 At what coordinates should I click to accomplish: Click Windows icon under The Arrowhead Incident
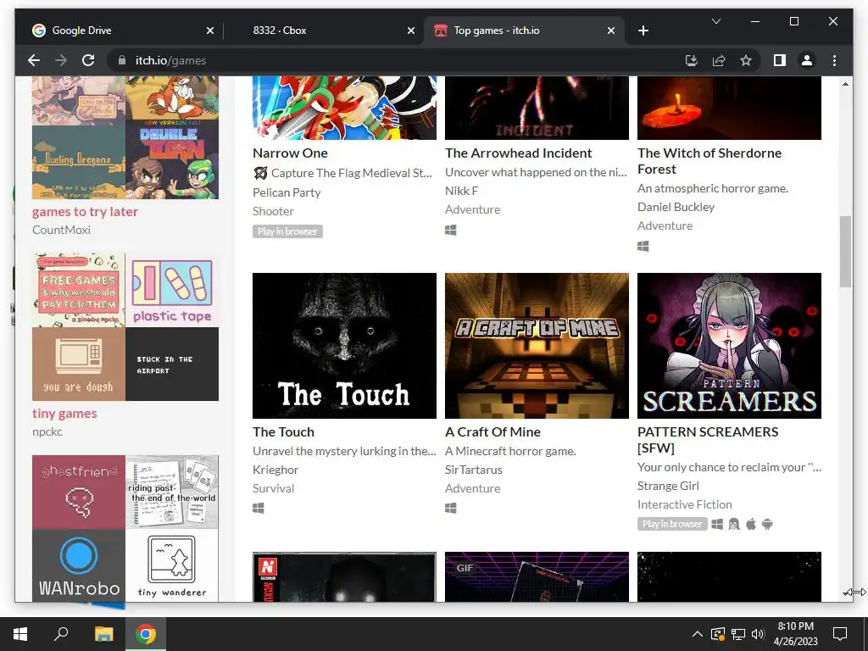[451, 230]
